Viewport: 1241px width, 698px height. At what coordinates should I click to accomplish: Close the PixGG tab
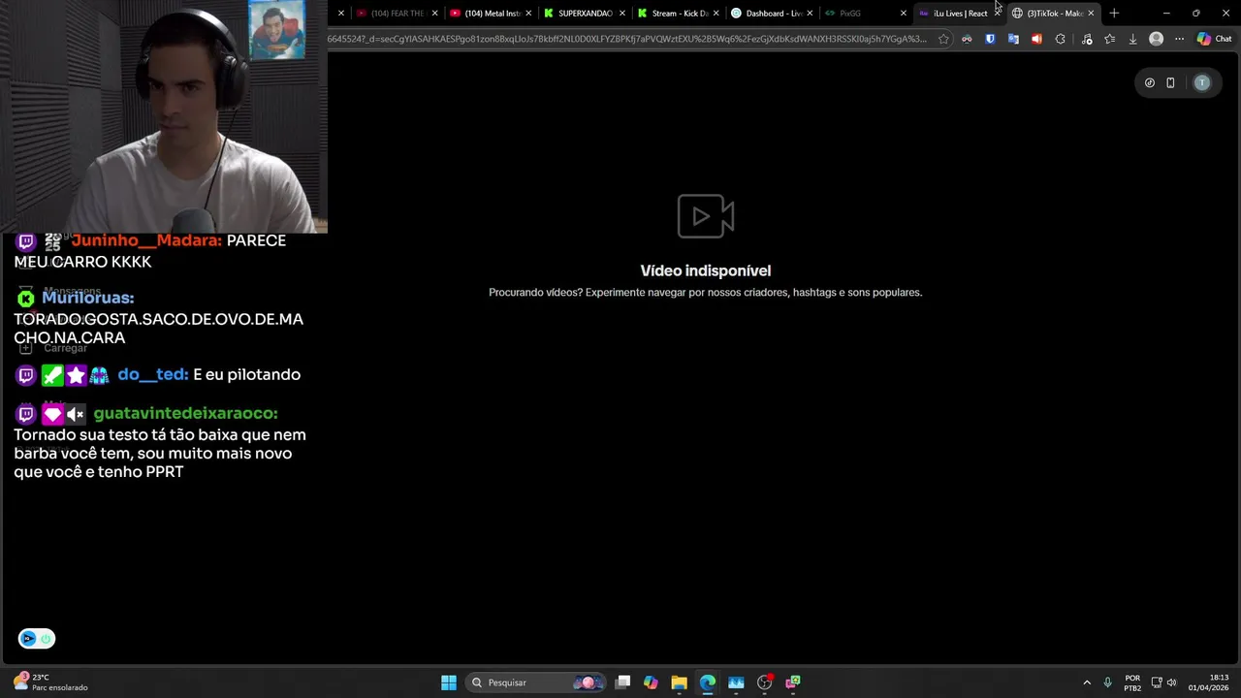click(x=904, y=14)
